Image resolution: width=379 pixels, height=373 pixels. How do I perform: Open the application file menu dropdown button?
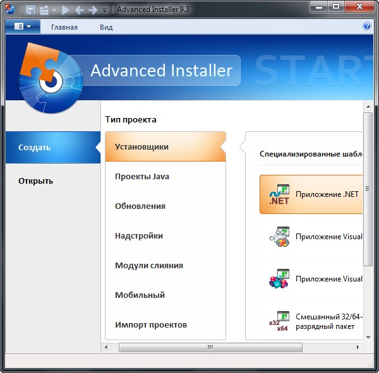click(23, 27)
